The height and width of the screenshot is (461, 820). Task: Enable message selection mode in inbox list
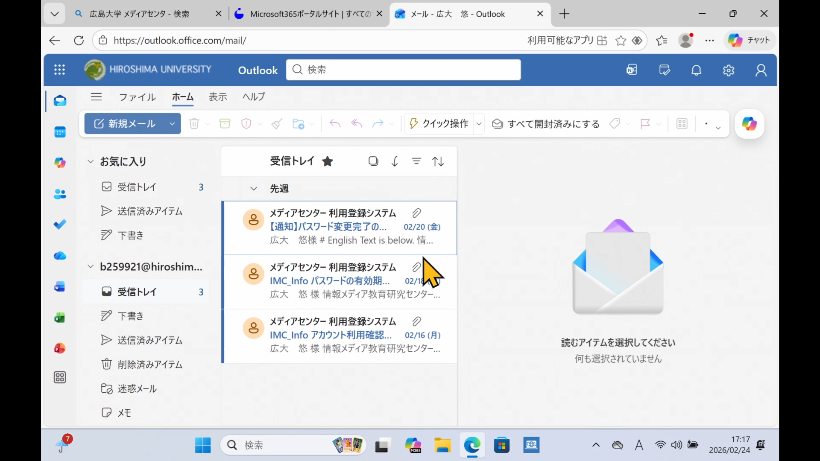(x=373, y=161)
